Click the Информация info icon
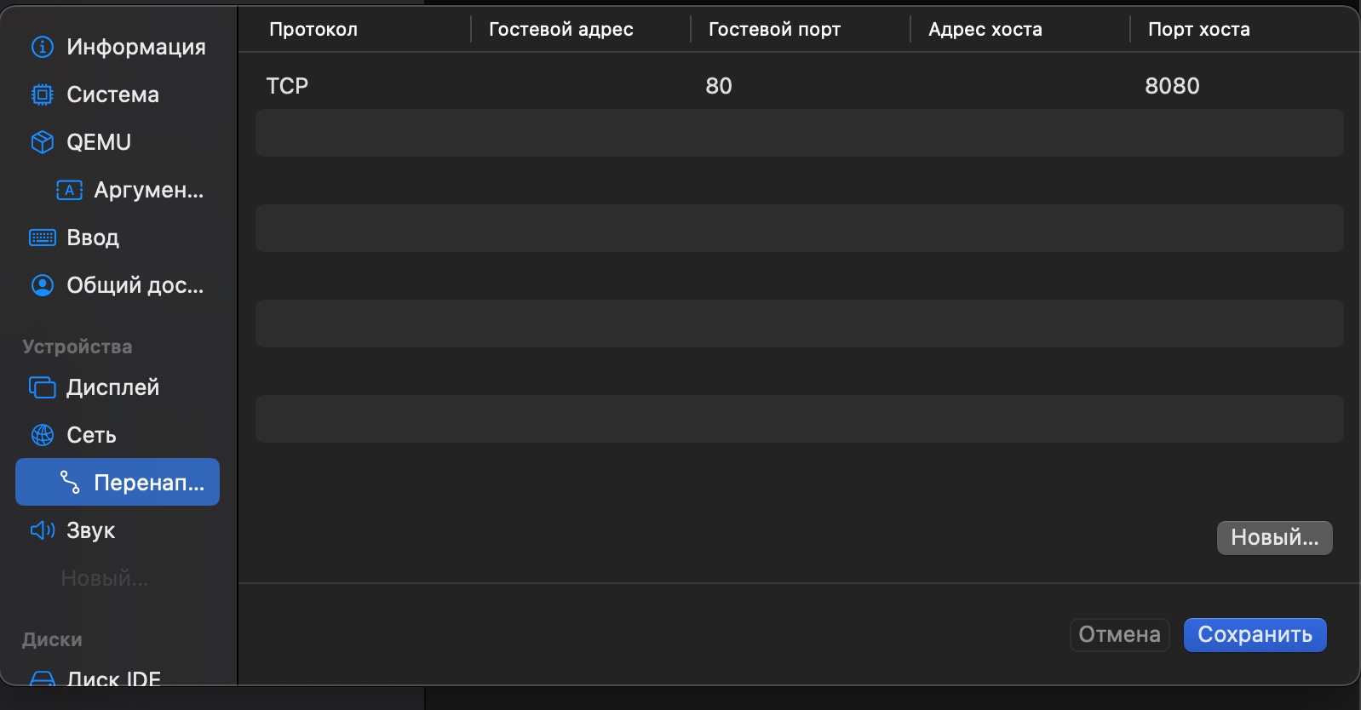 point(42,47)
